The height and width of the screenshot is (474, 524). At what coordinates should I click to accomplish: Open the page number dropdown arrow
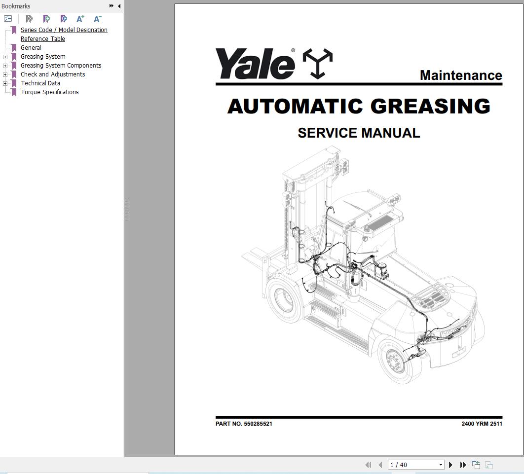[441, 464]
